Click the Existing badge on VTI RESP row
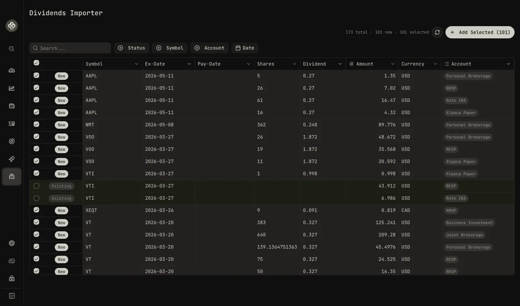 pos(61,186)
